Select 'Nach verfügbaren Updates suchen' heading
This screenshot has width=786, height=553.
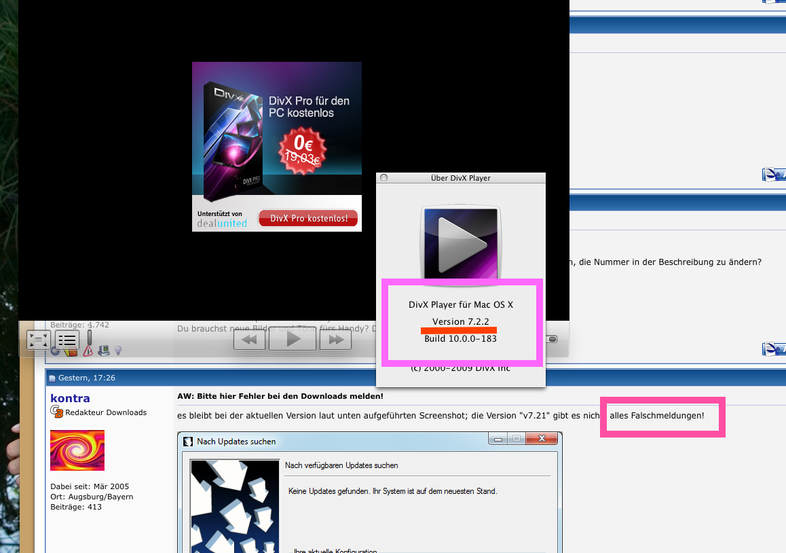(x=341, y=465)
